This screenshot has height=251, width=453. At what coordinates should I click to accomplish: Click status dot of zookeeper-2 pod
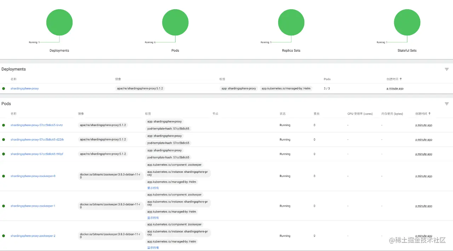tap(4, 236)
